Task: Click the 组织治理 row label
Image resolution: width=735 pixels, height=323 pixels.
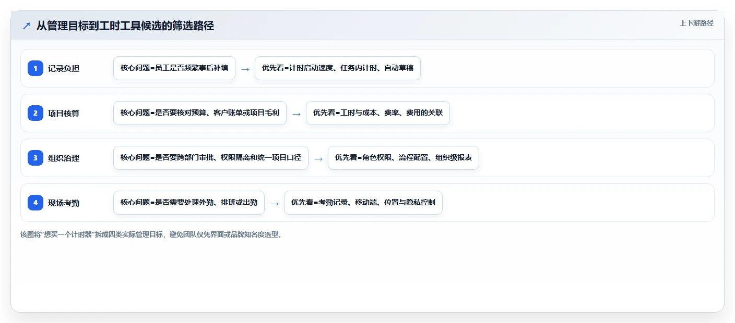Action: point(64,158)
